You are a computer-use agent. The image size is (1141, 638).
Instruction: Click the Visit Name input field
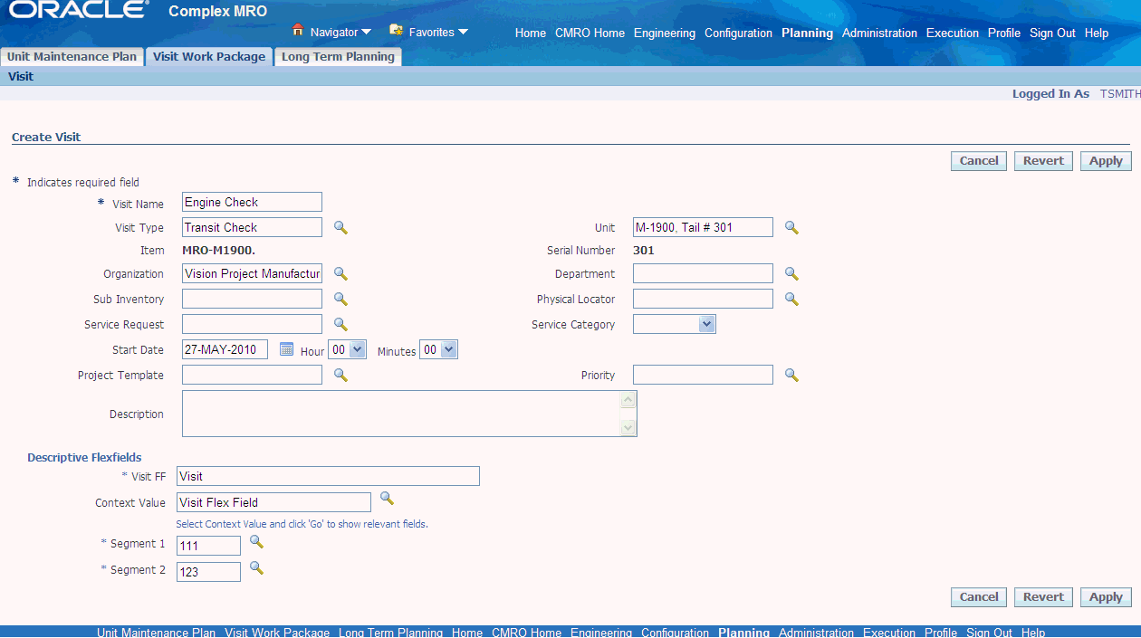pos(252,202)
